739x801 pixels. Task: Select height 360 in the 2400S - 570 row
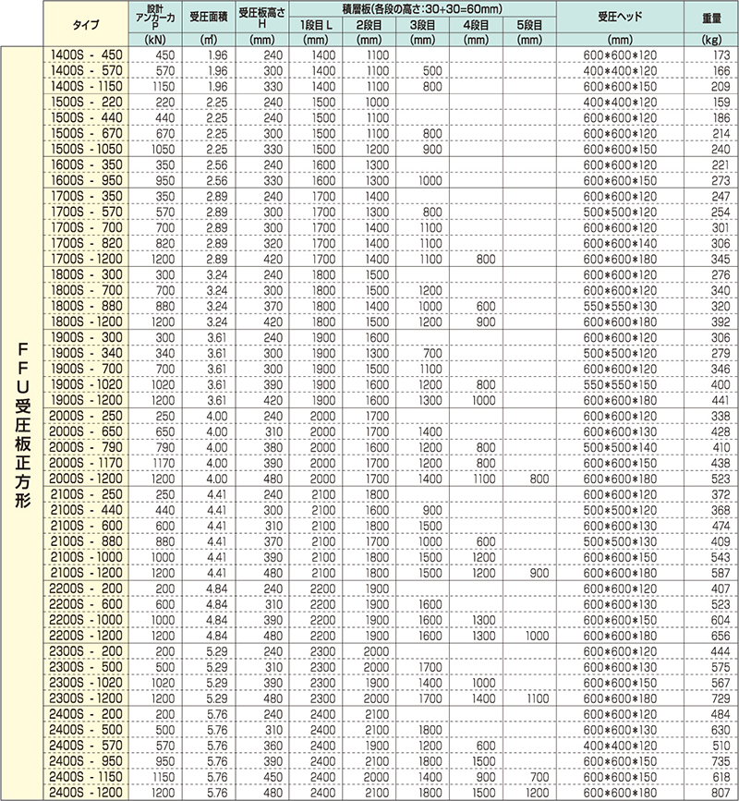click(x=273, y=746)
